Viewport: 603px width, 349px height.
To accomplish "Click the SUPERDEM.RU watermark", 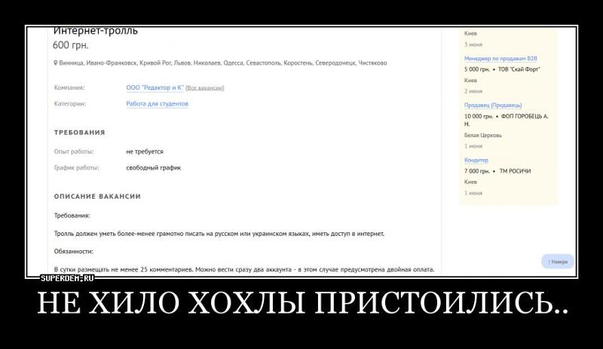I will coord(66,277).
